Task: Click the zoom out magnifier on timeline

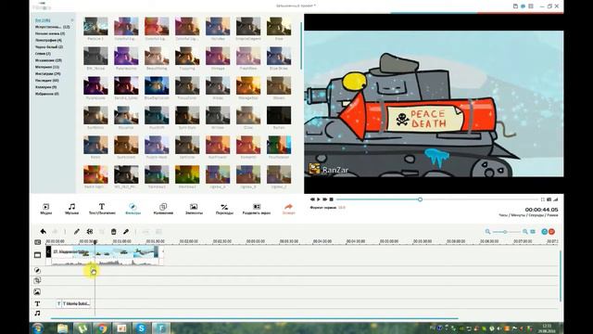Action: (488, 231)
